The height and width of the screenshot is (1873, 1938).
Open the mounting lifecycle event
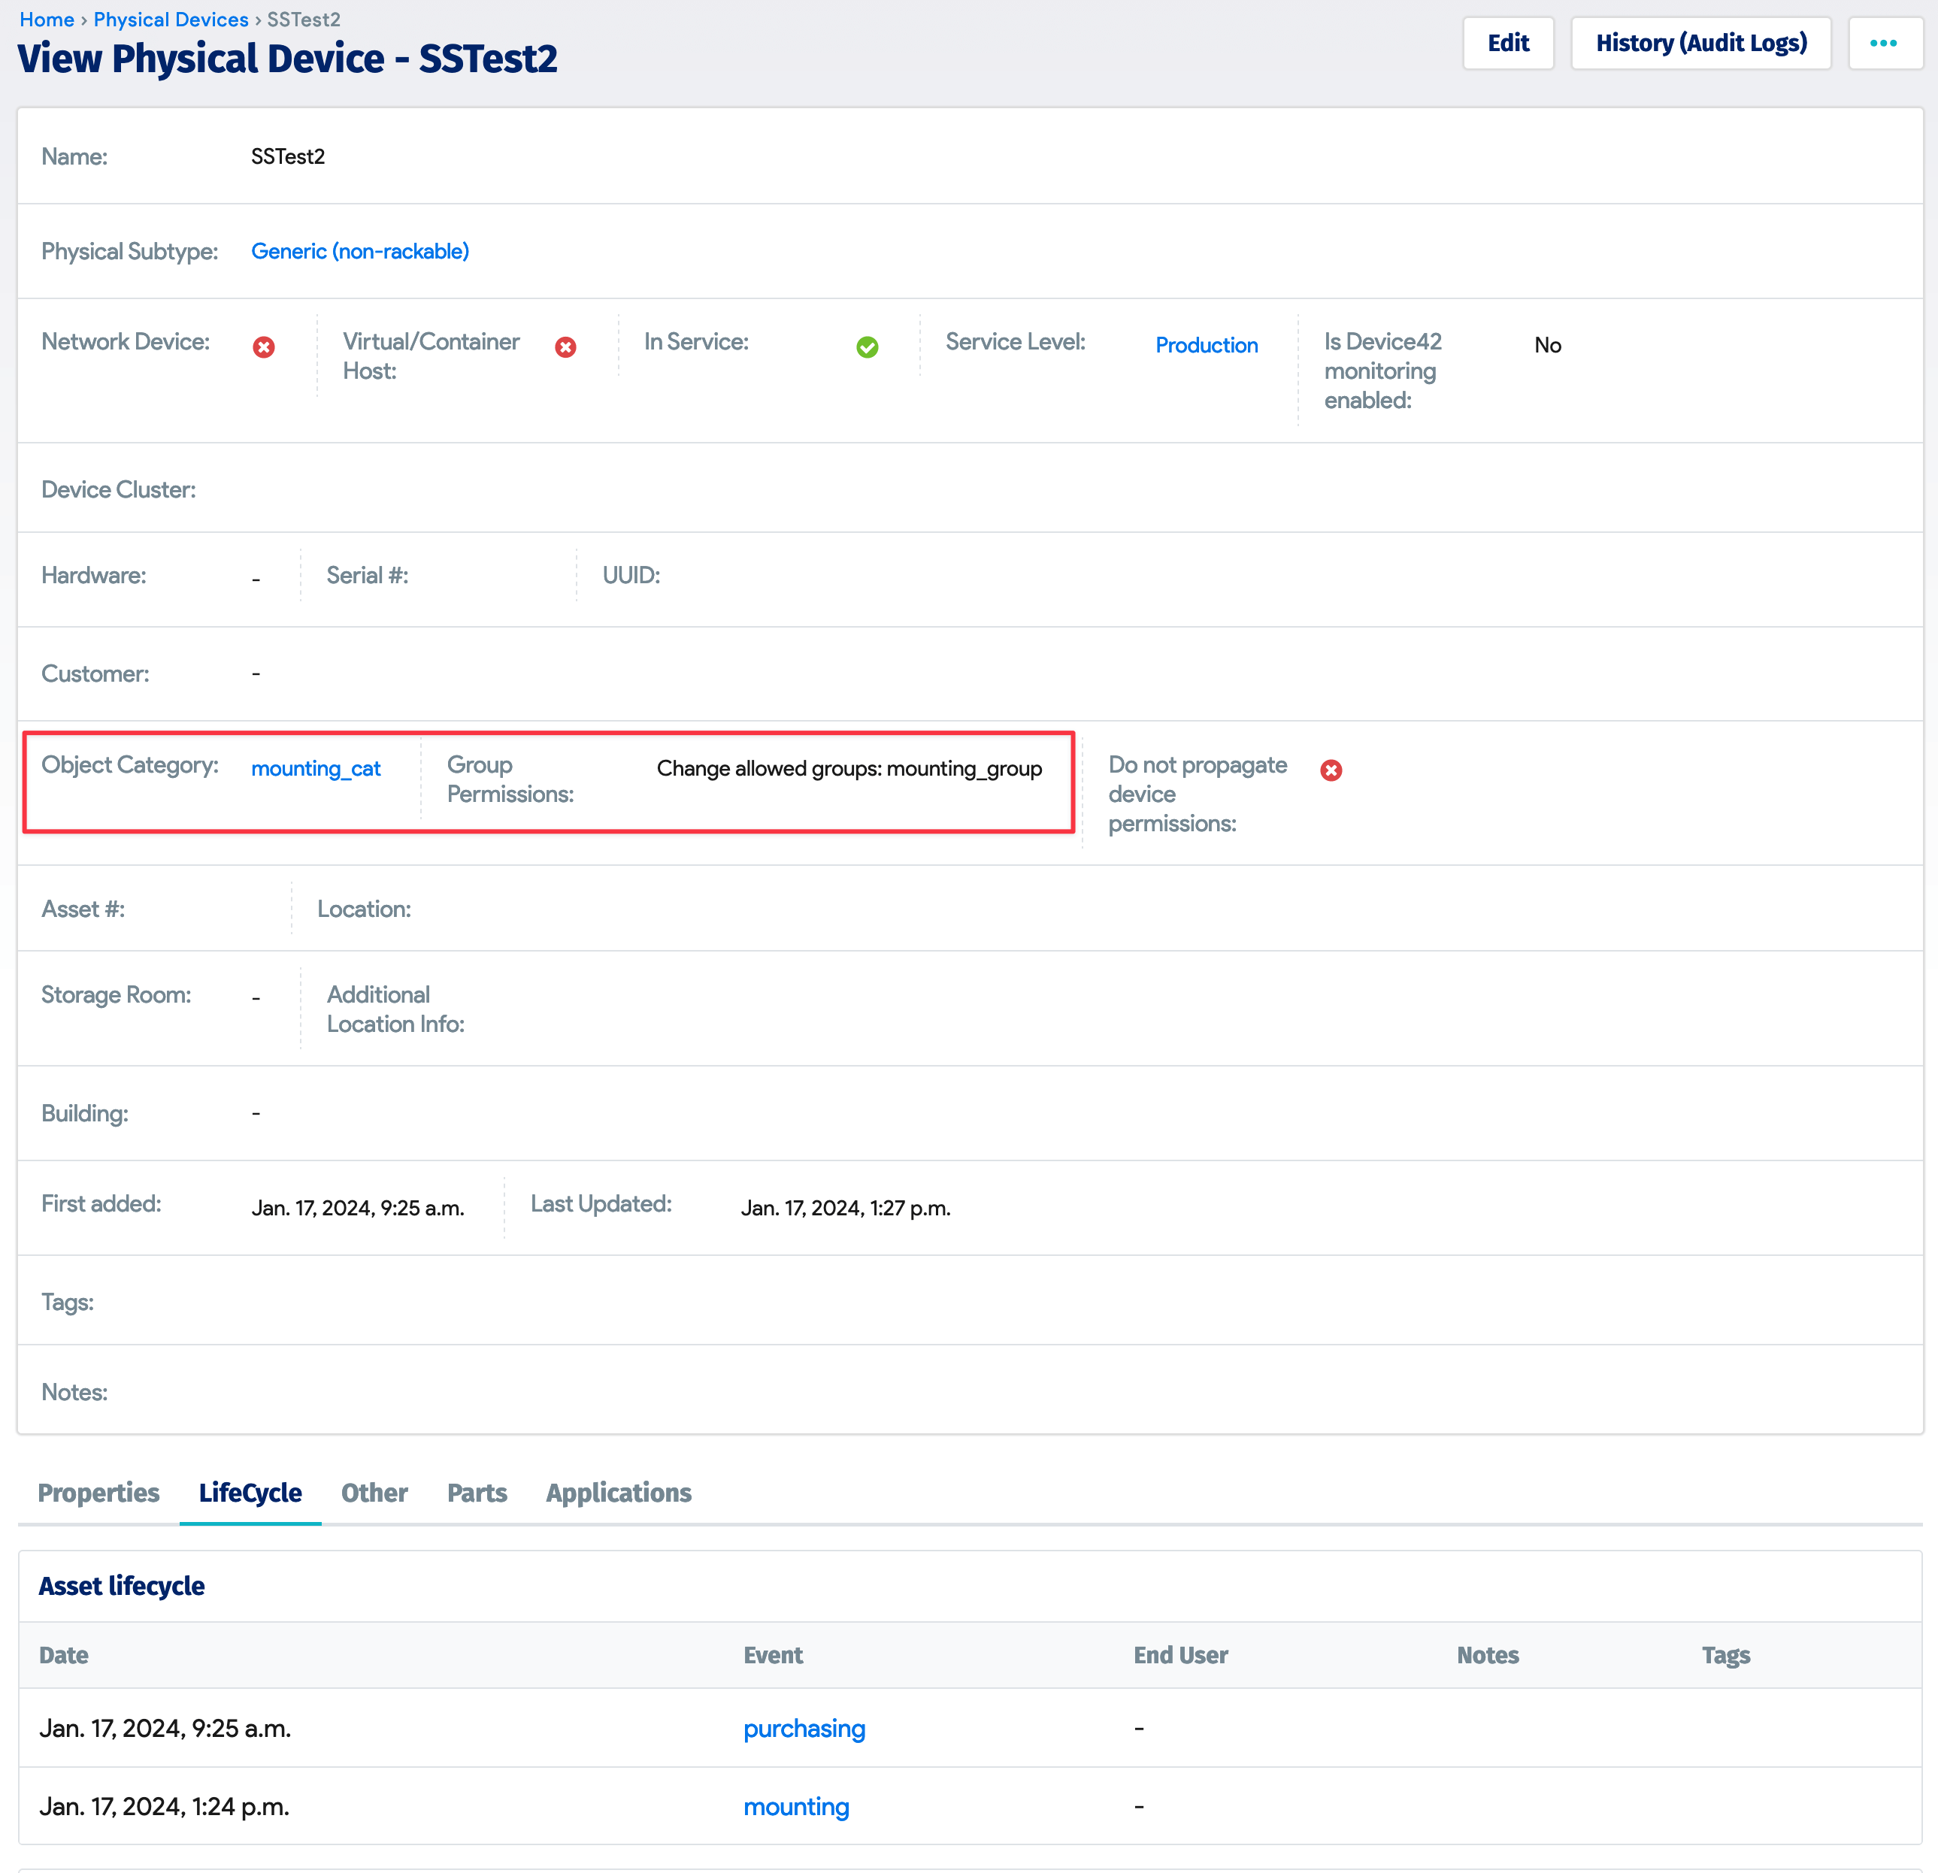click(796, 1807)
